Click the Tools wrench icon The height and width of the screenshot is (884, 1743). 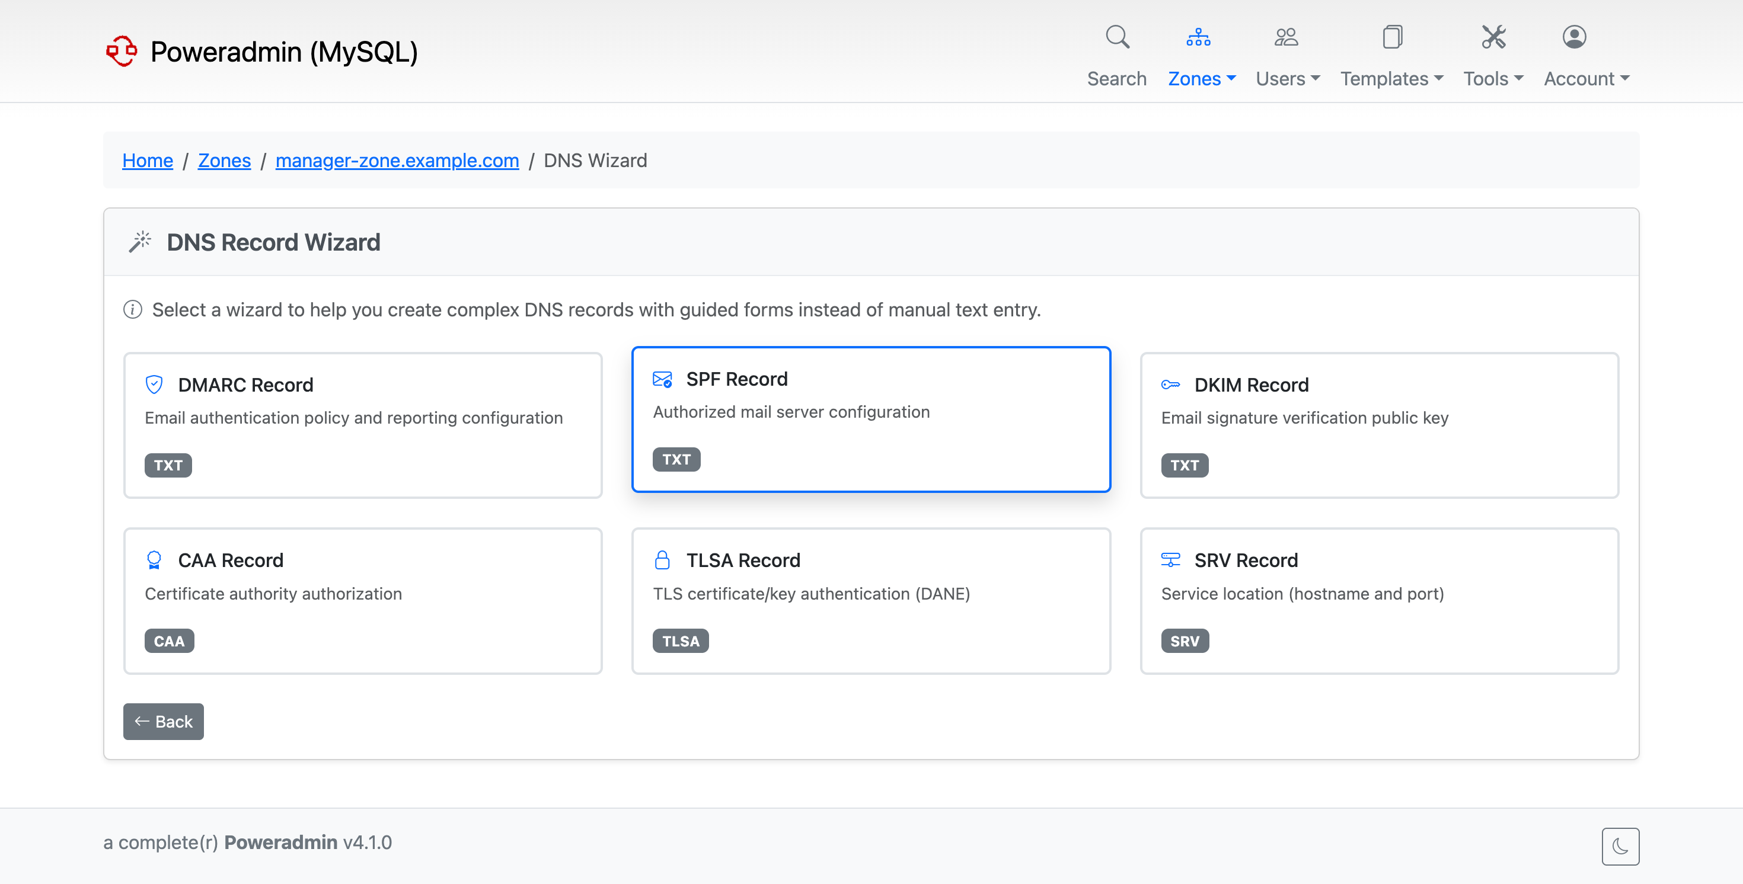(x=1493, y=37)
